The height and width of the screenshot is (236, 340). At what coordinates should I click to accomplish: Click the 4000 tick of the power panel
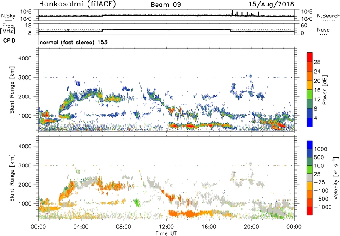[25, 58]
